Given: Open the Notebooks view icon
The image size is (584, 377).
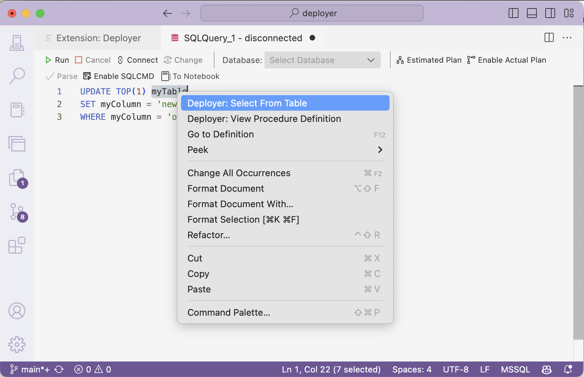Looking at the screenshot, I should tap(17, 110).
